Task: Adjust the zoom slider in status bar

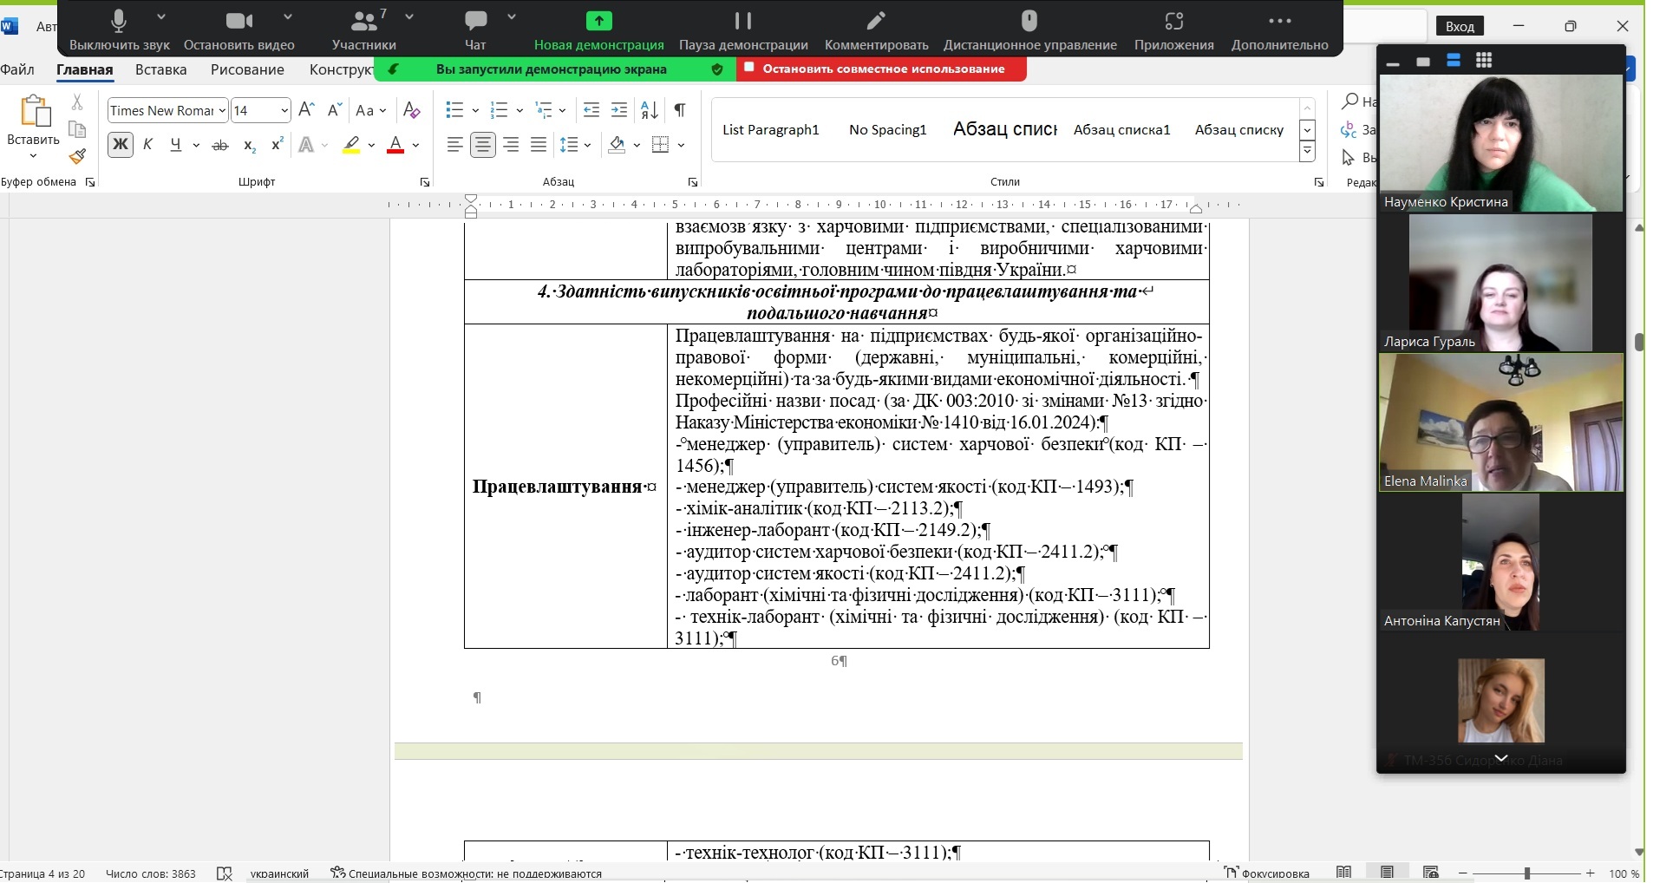Action: (x=1526, y=873)
